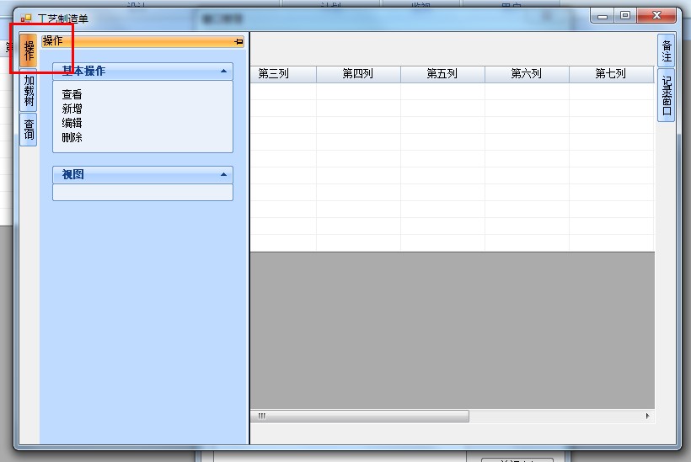Click the scroll right arrow of the grid
The height and width of the screenshot is (462, 691).
[x=647, y=416]
